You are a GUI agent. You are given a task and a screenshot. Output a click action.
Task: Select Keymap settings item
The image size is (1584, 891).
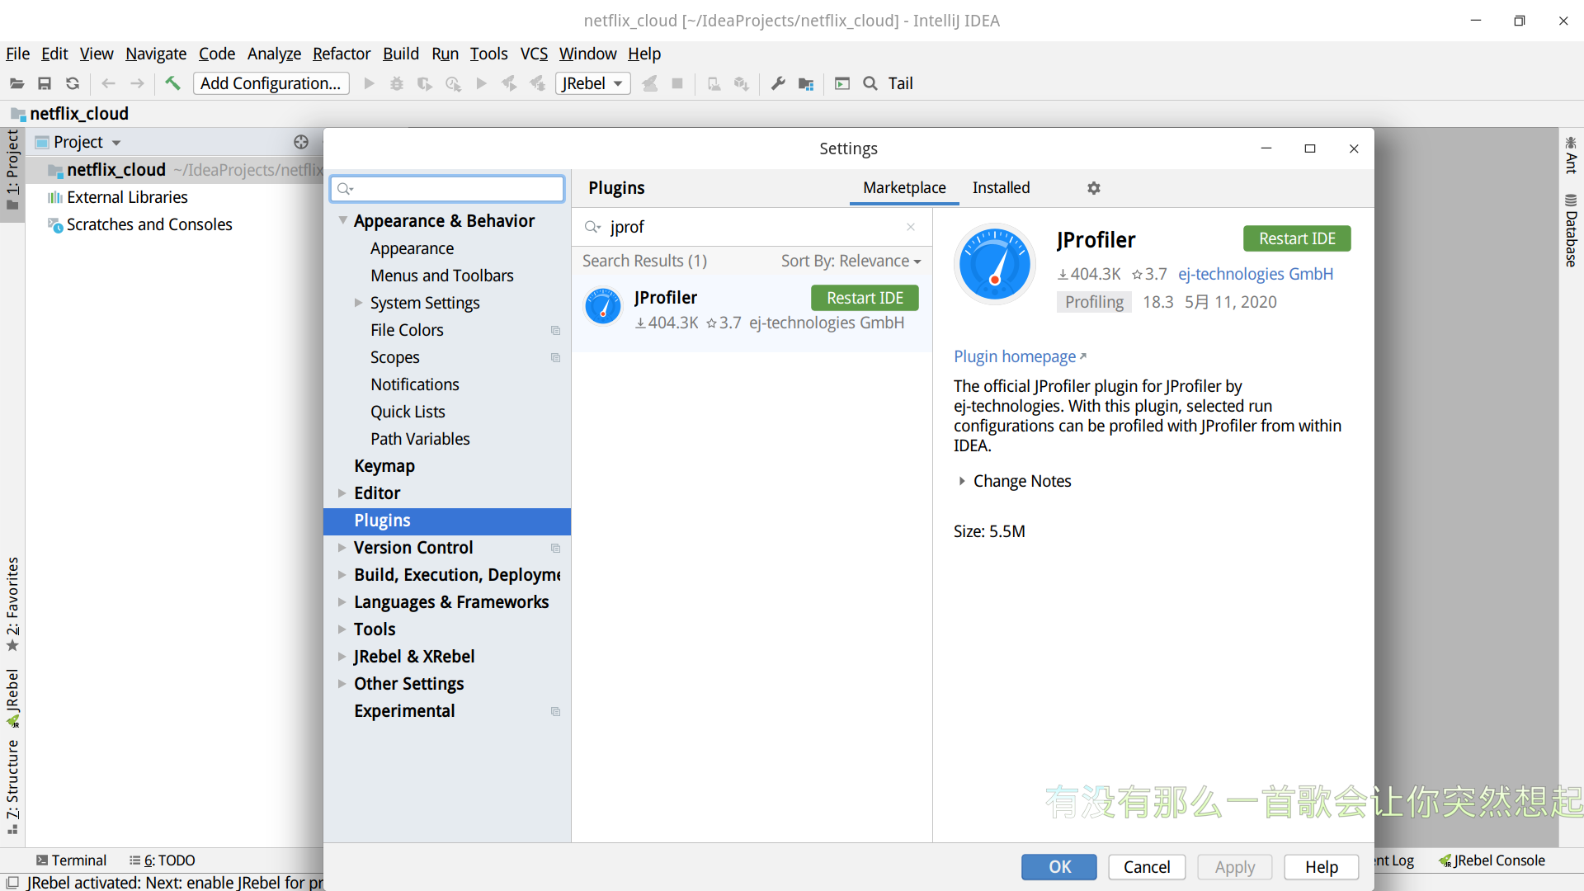coord(384,466)
